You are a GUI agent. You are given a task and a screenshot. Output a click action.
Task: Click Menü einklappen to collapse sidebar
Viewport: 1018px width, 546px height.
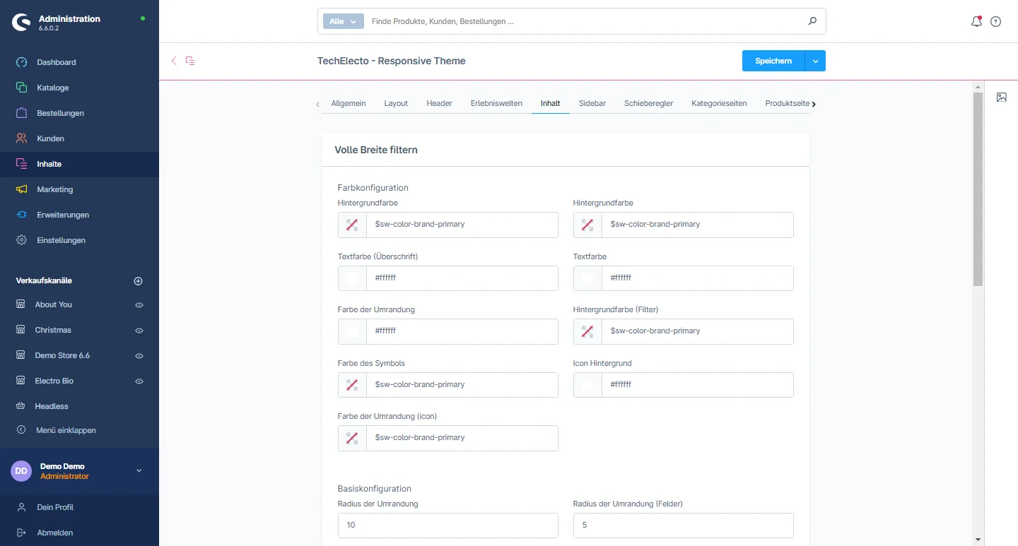65,430
